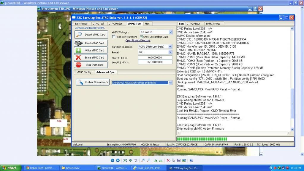Click the Box SN status bar entry

click(182, 145)
